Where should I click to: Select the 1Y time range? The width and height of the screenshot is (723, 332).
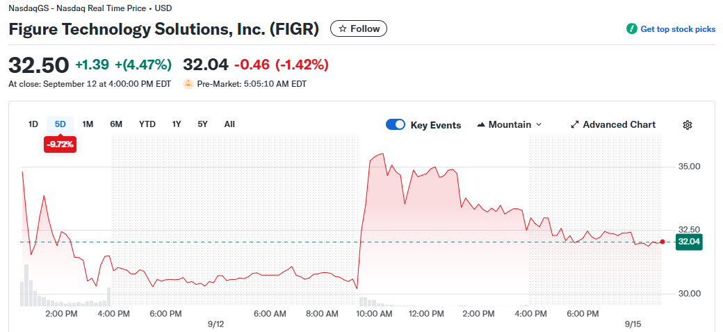tap(177, 124)
